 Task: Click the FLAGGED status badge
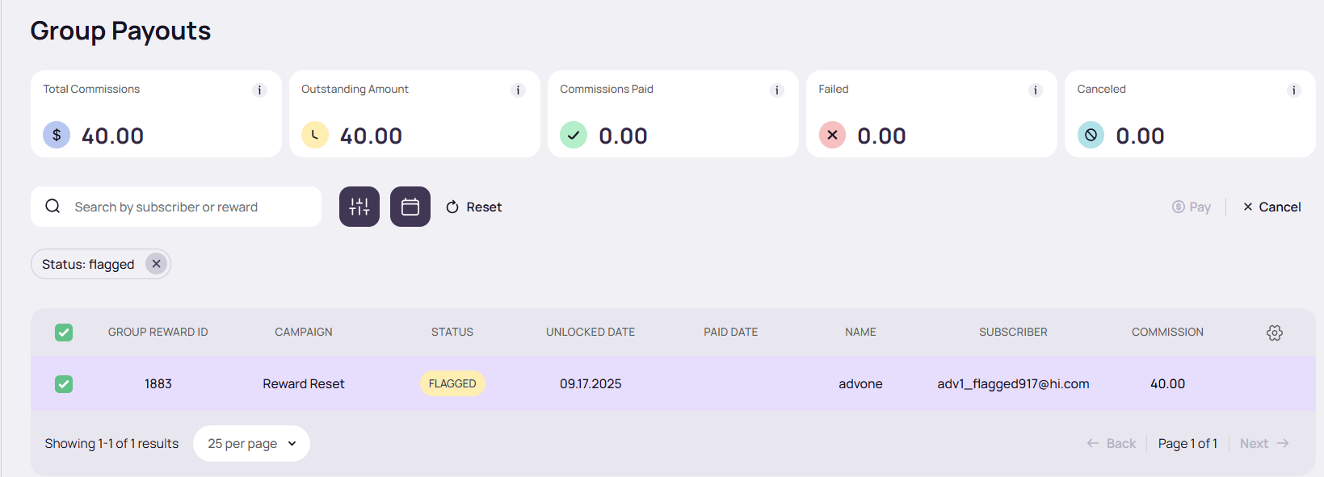coord(452,384)
